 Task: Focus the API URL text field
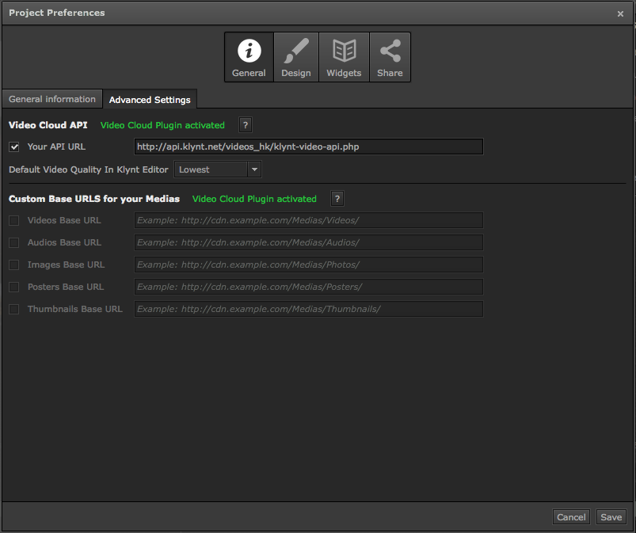(309, 147)
